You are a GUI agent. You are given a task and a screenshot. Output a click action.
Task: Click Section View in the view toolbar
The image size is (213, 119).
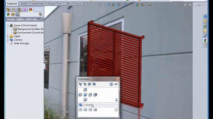coord(113,5)
